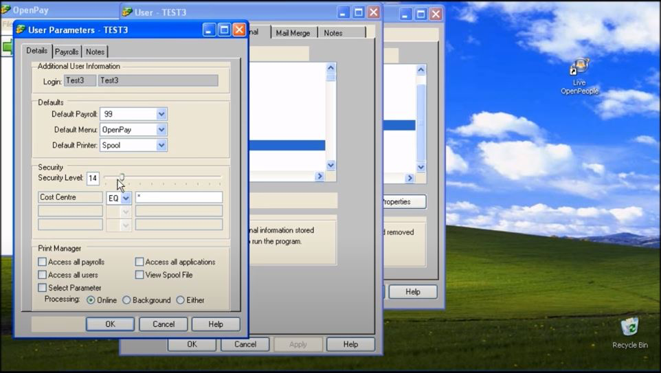Click OK in User - TEST3 window
This screenshot has height=373, width=661.
[192, 344]
